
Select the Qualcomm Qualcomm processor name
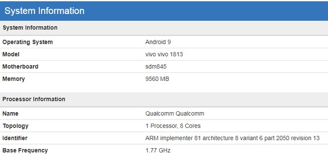click(174, 114)
